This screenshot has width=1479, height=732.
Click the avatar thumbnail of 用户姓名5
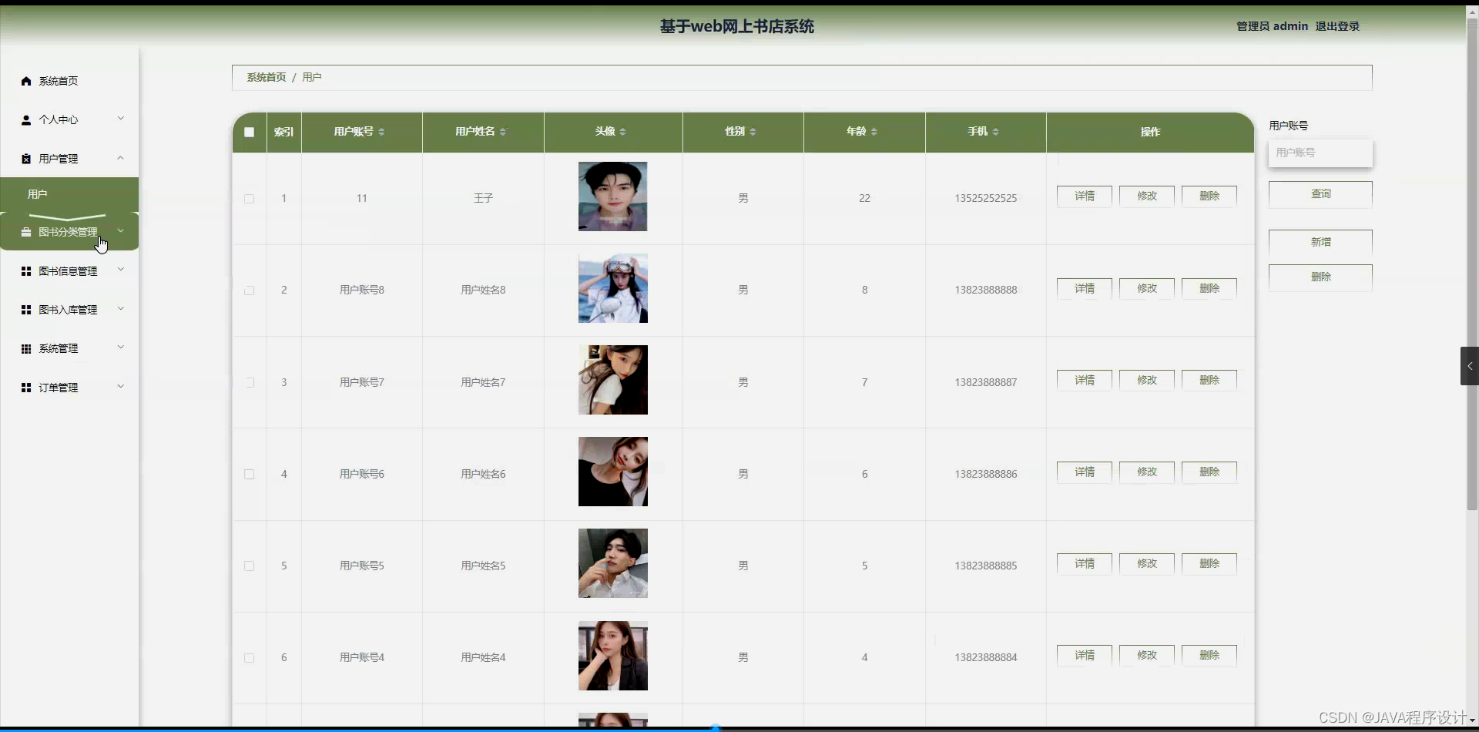[613, 563]
